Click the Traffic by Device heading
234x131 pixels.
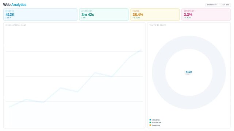click(158, 25)
